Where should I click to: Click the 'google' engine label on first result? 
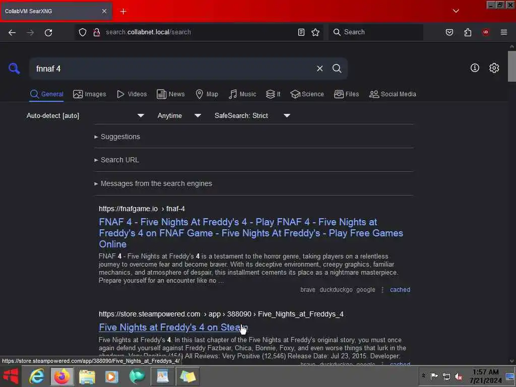366,290
